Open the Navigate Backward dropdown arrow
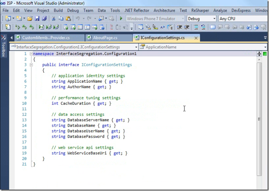The height and width of the screenshot is (191, 269). point(106,18)
